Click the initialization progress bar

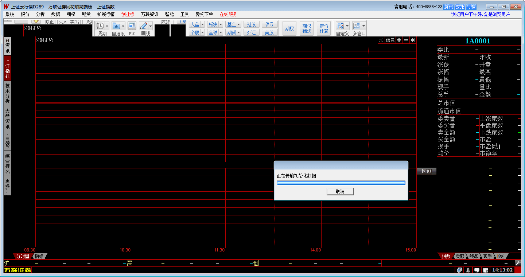pyautogui.click(x=341, y=183)
